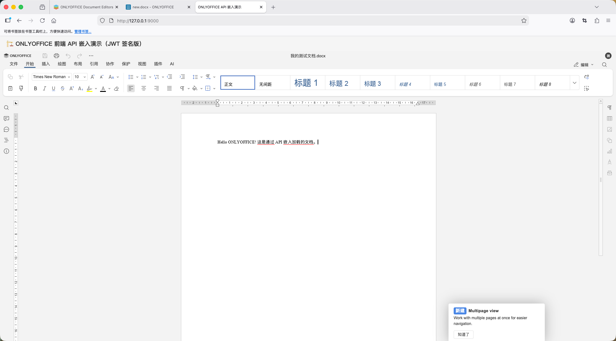Redo the last action
Screen dimensions: 616x341
80,56
